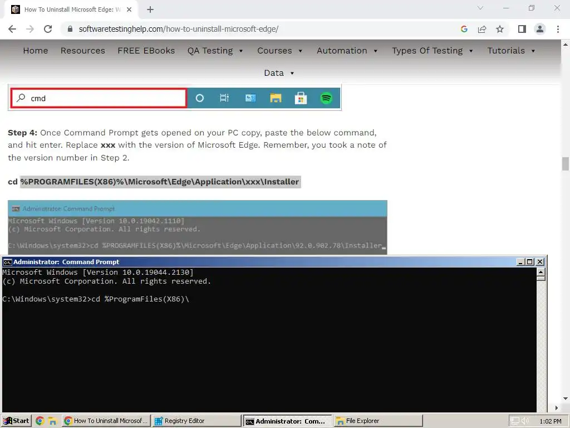
Task: Click Chrome's forward arrow button
Action: tap(30, 29)
